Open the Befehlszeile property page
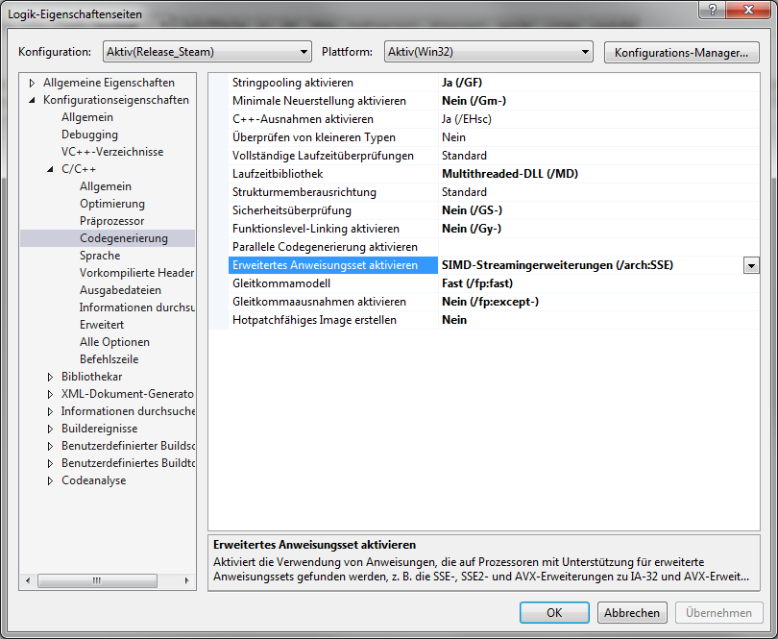 pos(109,359)
